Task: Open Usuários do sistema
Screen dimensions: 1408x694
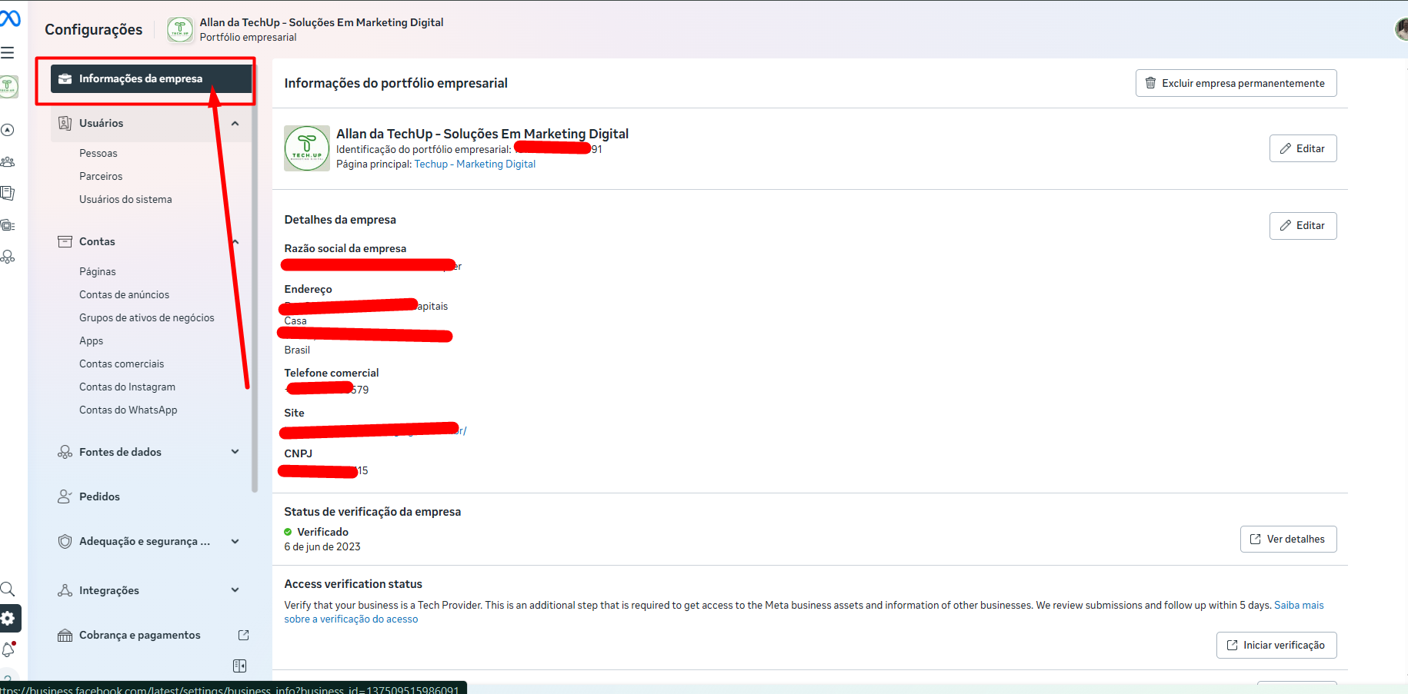Action: click(x=125, y=200)
